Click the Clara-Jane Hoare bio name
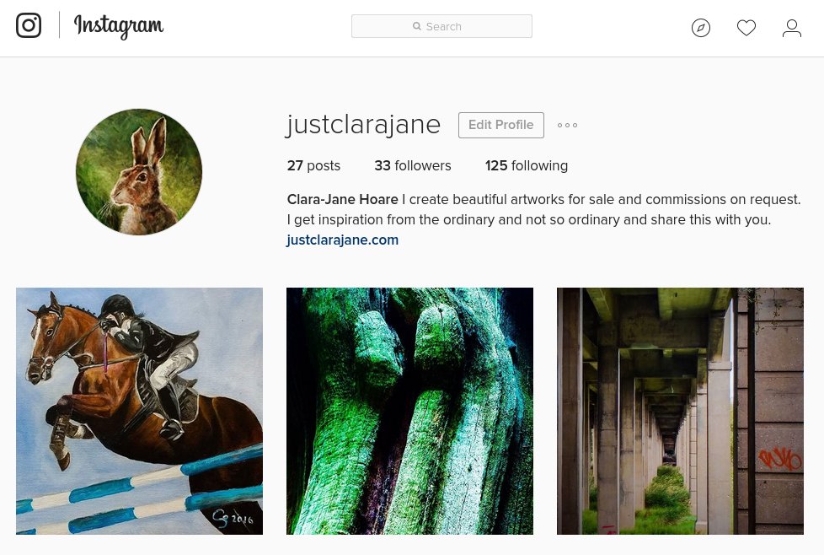Viewport: 824px width, 555px height. tap(343, 200)
